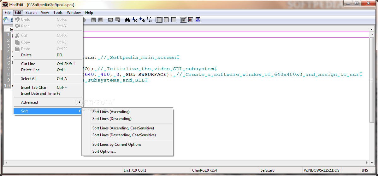Image resolution: width=378 pixels, height=176 pixels.
Task: Click the highlighted Sort submenu entry
Action: click(x=48, y=111)
